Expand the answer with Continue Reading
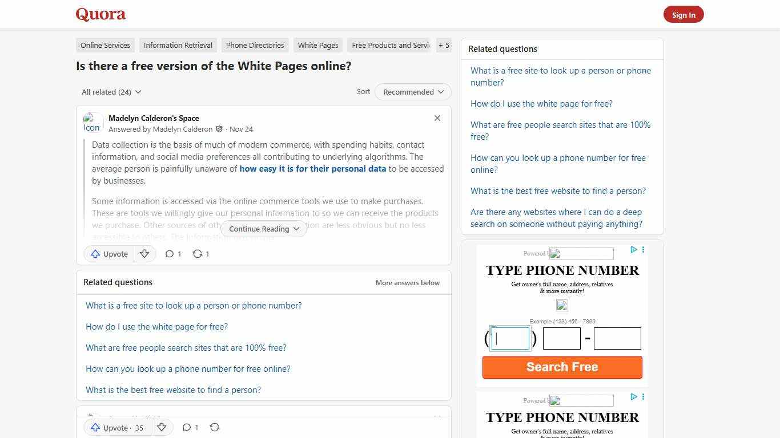Screen dimensions: 780x438 click(263, 229)
